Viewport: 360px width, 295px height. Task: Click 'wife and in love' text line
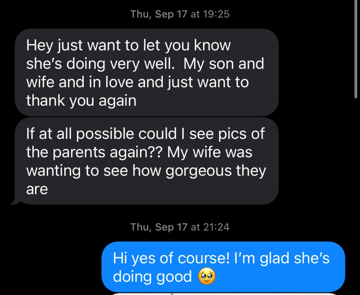pyautogui.click(x=80, y=82)
